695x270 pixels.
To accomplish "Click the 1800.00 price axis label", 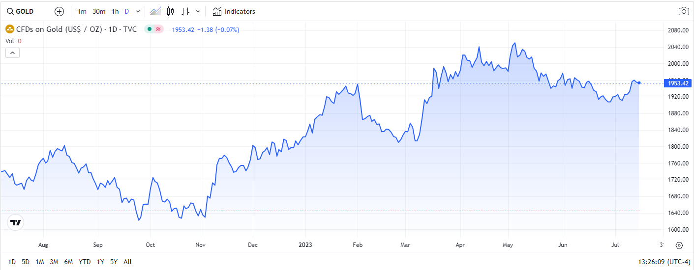I will pyautogui.click(x=677, y=147).
